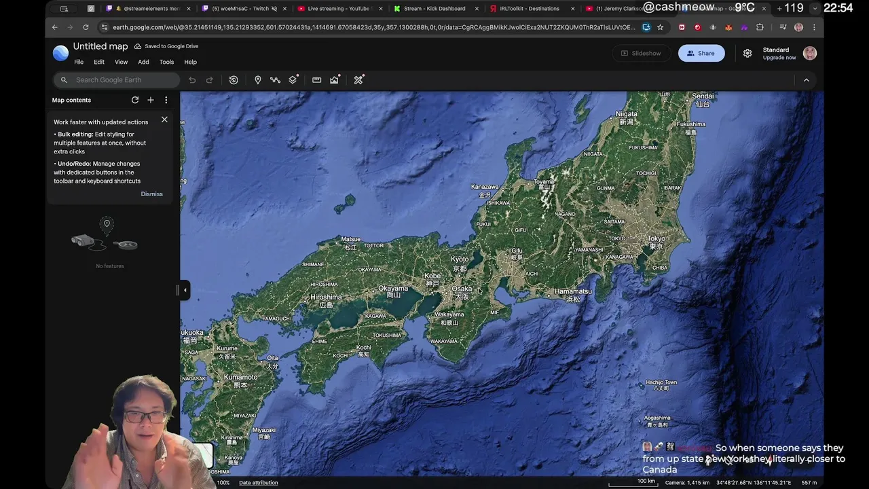Reload the browser page
The height and width of the screenshot is (489, 869).
(86, 27)
